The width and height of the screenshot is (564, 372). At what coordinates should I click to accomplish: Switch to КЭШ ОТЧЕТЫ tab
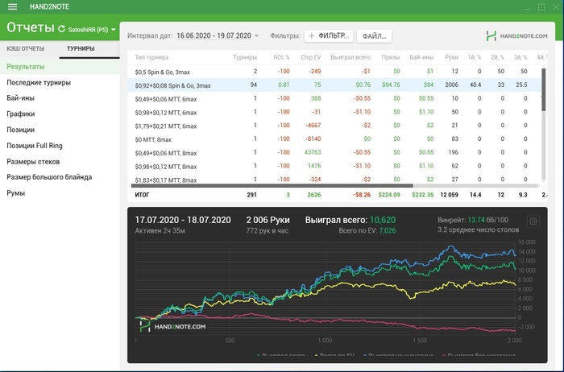(26, 48)
